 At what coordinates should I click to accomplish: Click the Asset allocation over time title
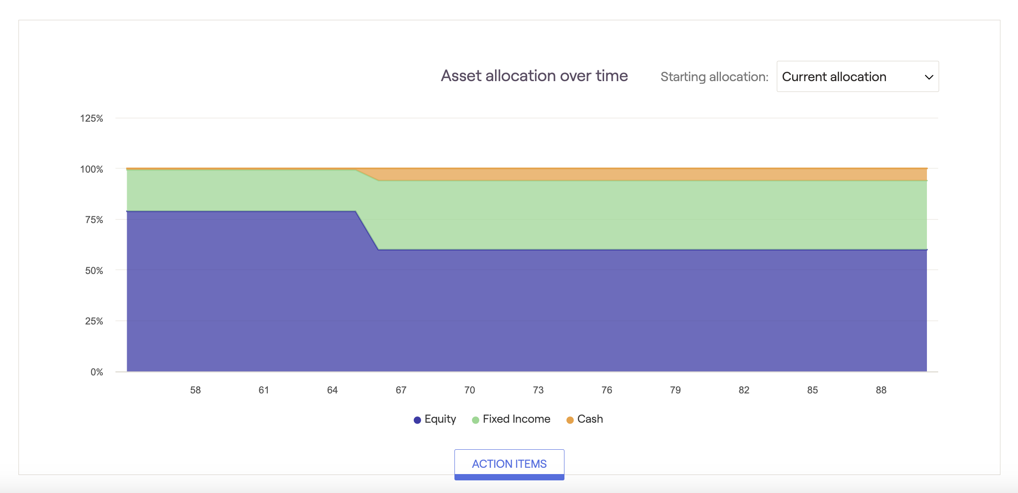point(534,76)
